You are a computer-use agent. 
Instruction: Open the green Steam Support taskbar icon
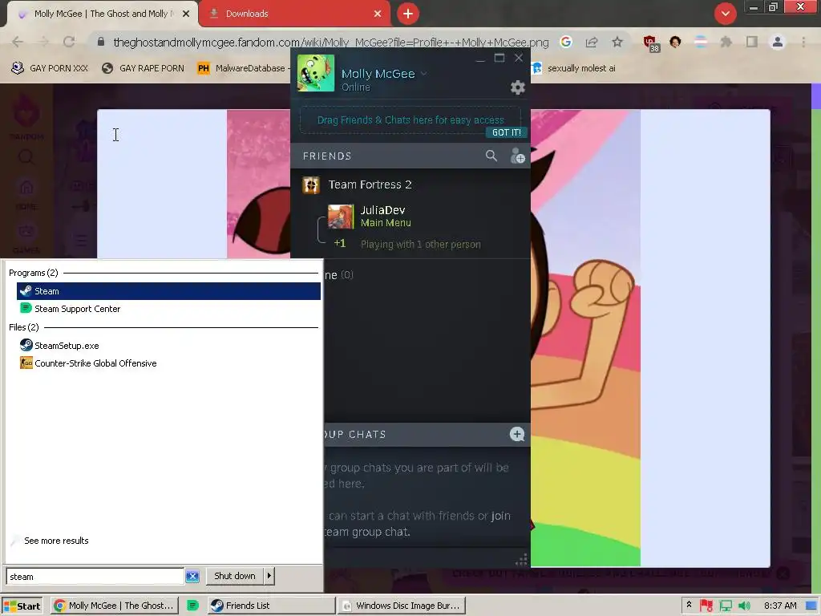192,606
